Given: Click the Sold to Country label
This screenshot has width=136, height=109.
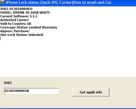Looking at the screenshot, I should [13, 24].
